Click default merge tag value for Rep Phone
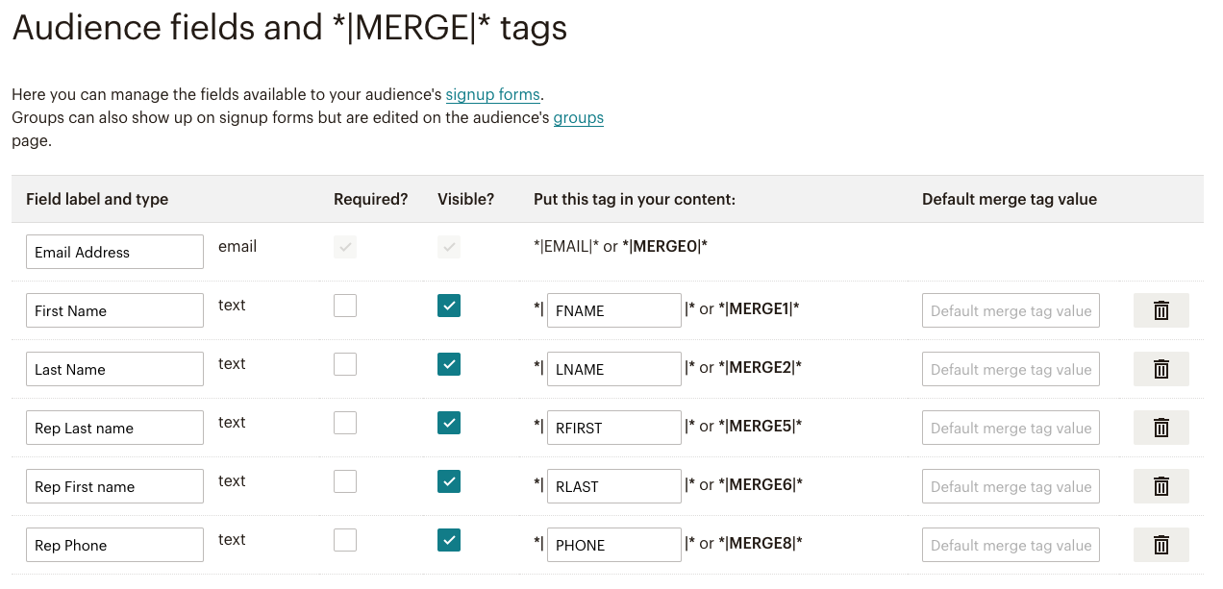The image size is (1223, 589). (1011, 545)
